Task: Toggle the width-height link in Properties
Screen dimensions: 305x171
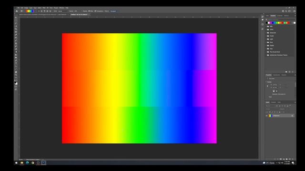Action: tap(267, 86)
